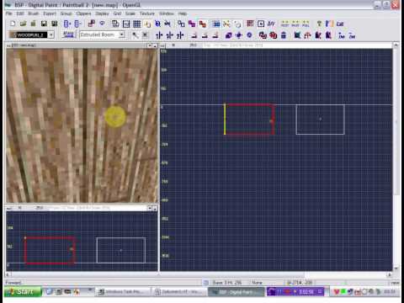Click the yellow edge of the red brush
The height and width of the screenshot is (303, 404).
pyautogui.click(x=225, y=120)
